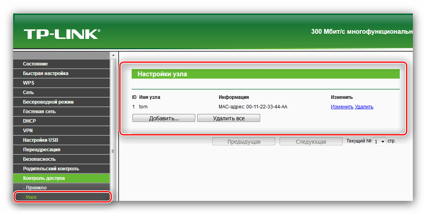
Task: Click Удалить link for host tom
Action: click(364, 107)
